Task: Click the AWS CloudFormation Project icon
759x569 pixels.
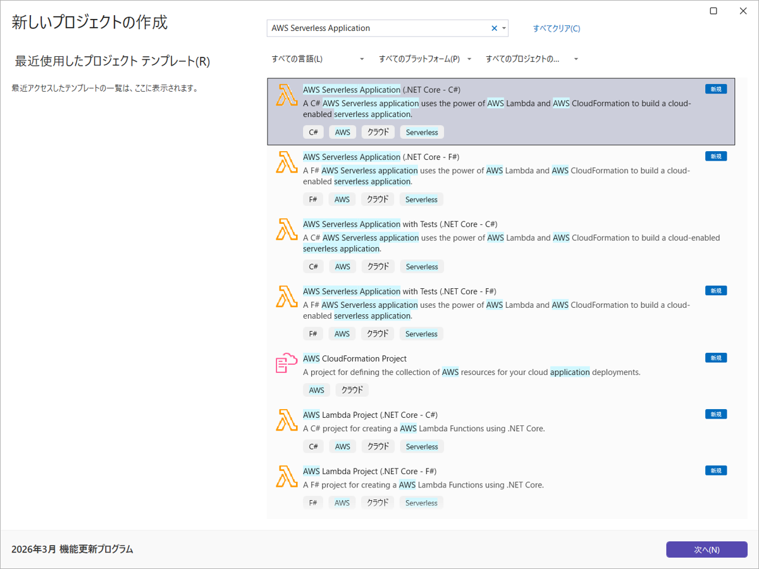Action: [x=287, y=364]
